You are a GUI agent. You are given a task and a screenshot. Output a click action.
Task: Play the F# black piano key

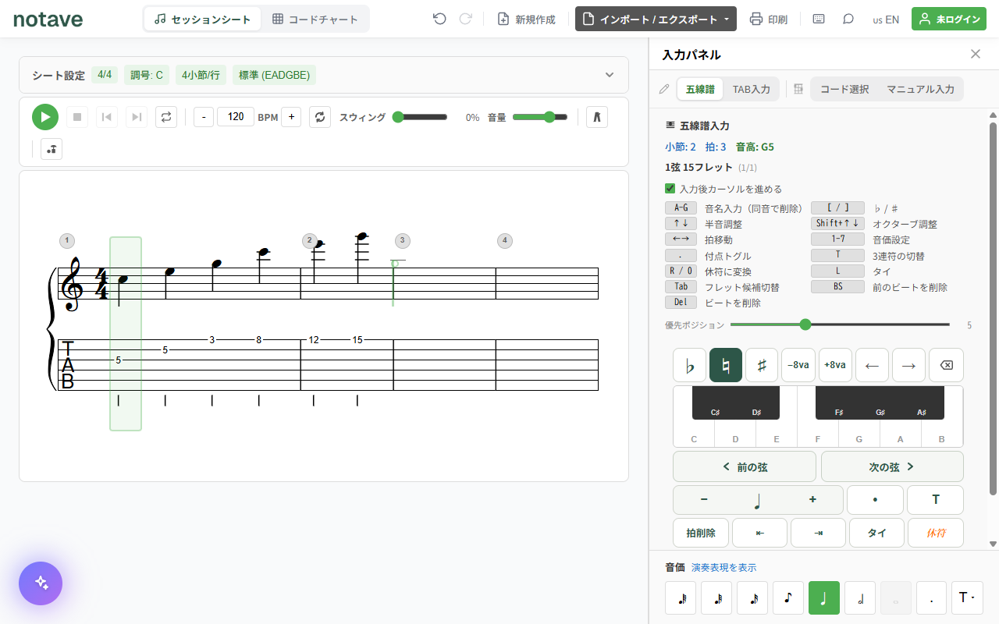(838, 403)
